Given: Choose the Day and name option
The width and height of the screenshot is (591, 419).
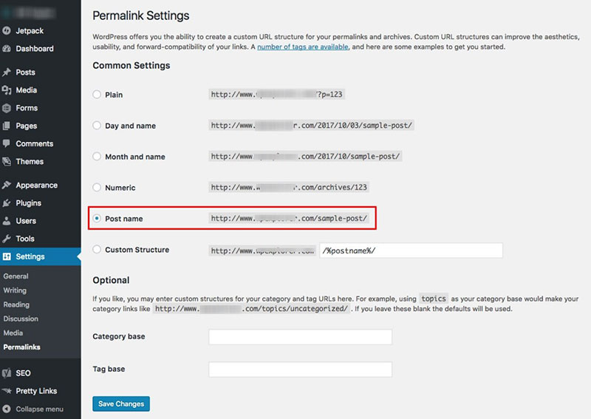Looking at the screenshot, I should tap(97, 125).
